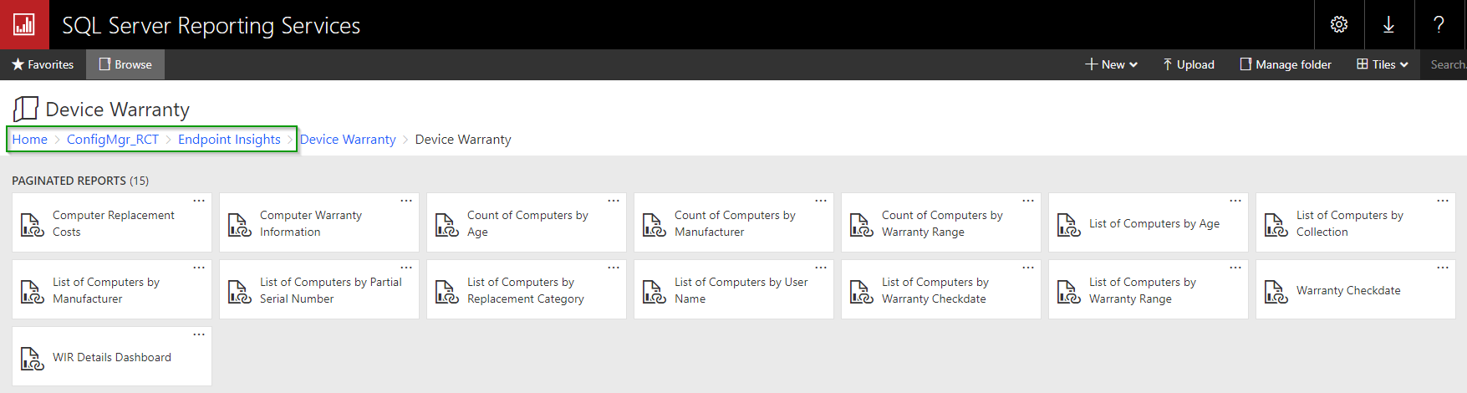Open ellipsis menu for Count of Computers by Manufacturer

click(821, 201)
